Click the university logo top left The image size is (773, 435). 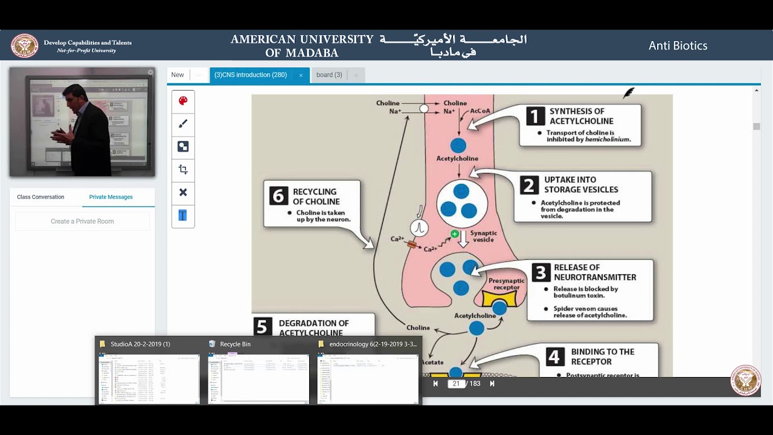pos(24,45)
